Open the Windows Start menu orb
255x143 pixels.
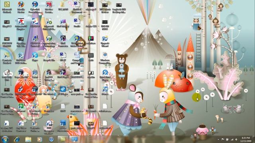click(x=5, y=139)
